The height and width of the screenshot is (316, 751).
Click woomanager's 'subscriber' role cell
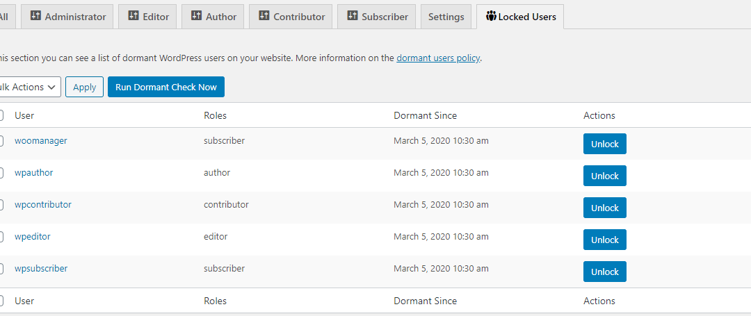(224, 140)
